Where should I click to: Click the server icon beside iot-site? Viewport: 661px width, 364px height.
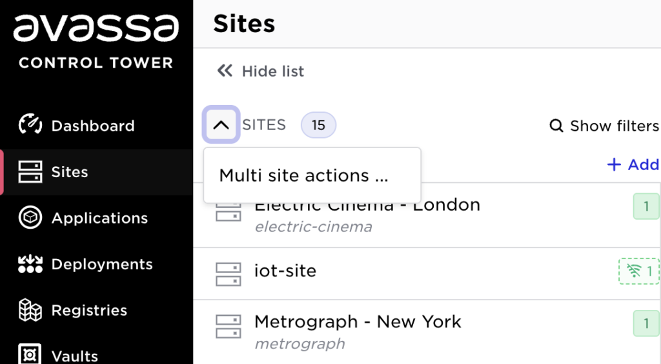pos(229,274)
